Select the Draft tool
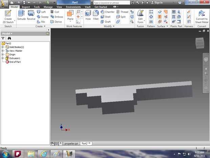Viewport: 210px width, 158px height. [106, 22]
